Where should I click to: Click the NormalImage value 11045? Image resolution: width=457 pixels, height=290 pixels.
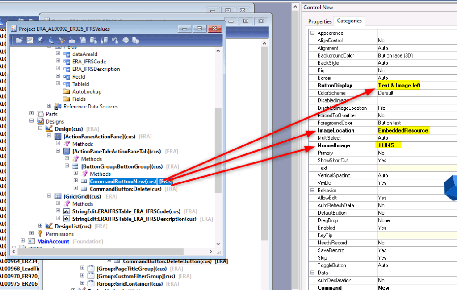click(387, 145)
